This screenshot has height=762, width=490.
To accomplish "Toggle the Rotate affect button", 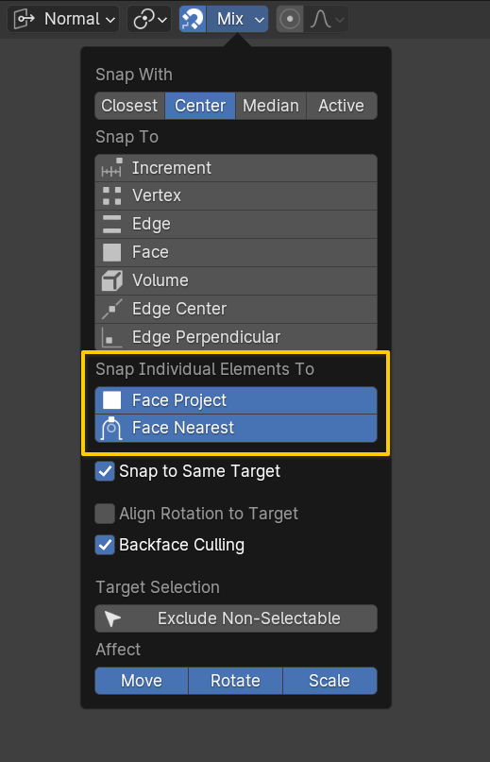I will 235,681.
